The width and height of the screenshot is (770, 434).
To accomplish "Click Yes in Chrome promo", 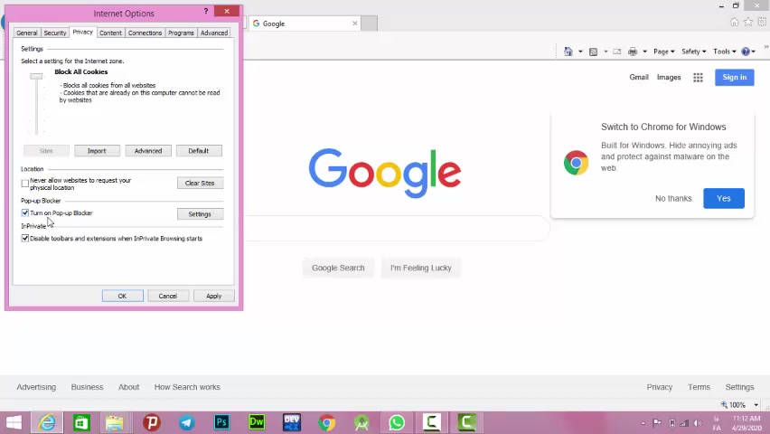I will tap(724, 198).
